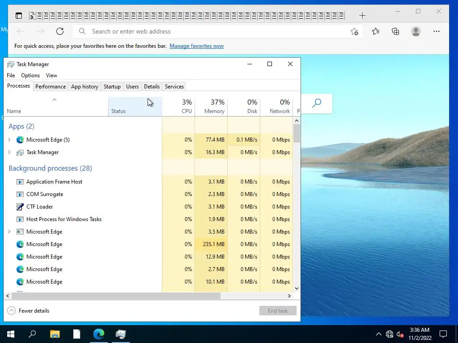Open a new tab in Edge

pyautogui.click(x=362, y=16)
